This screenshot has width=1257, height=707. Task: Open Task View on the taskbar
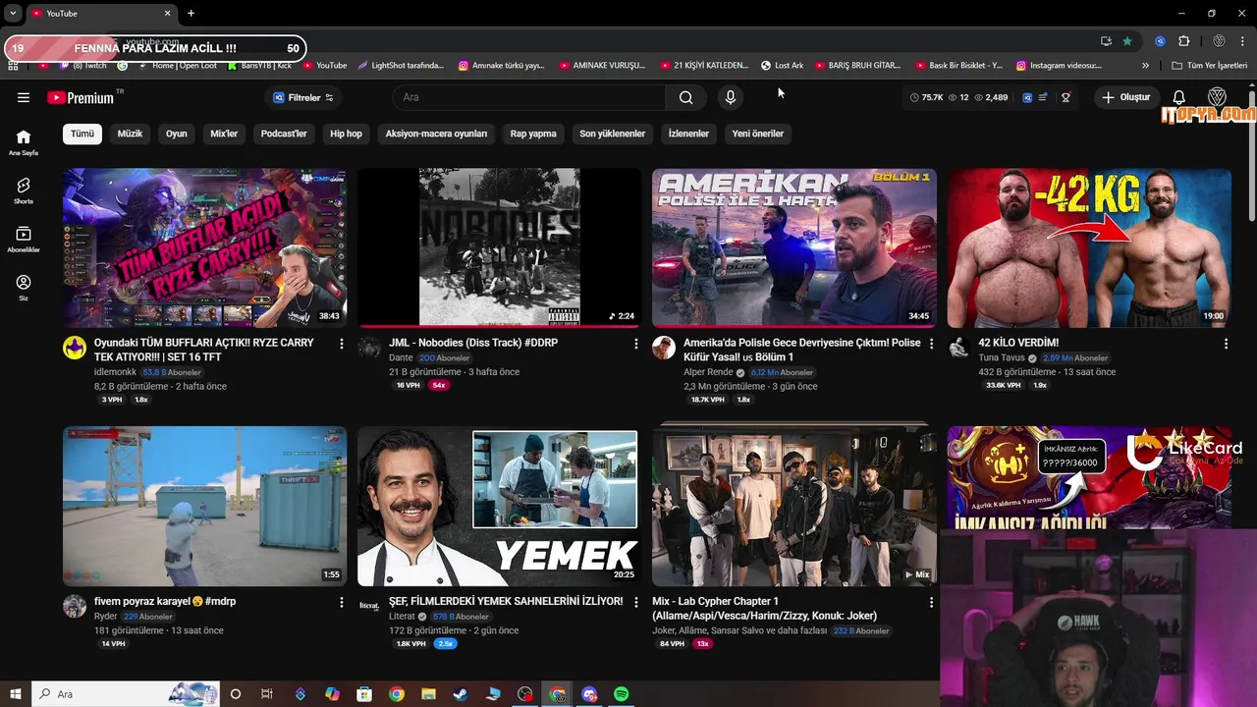266,694
